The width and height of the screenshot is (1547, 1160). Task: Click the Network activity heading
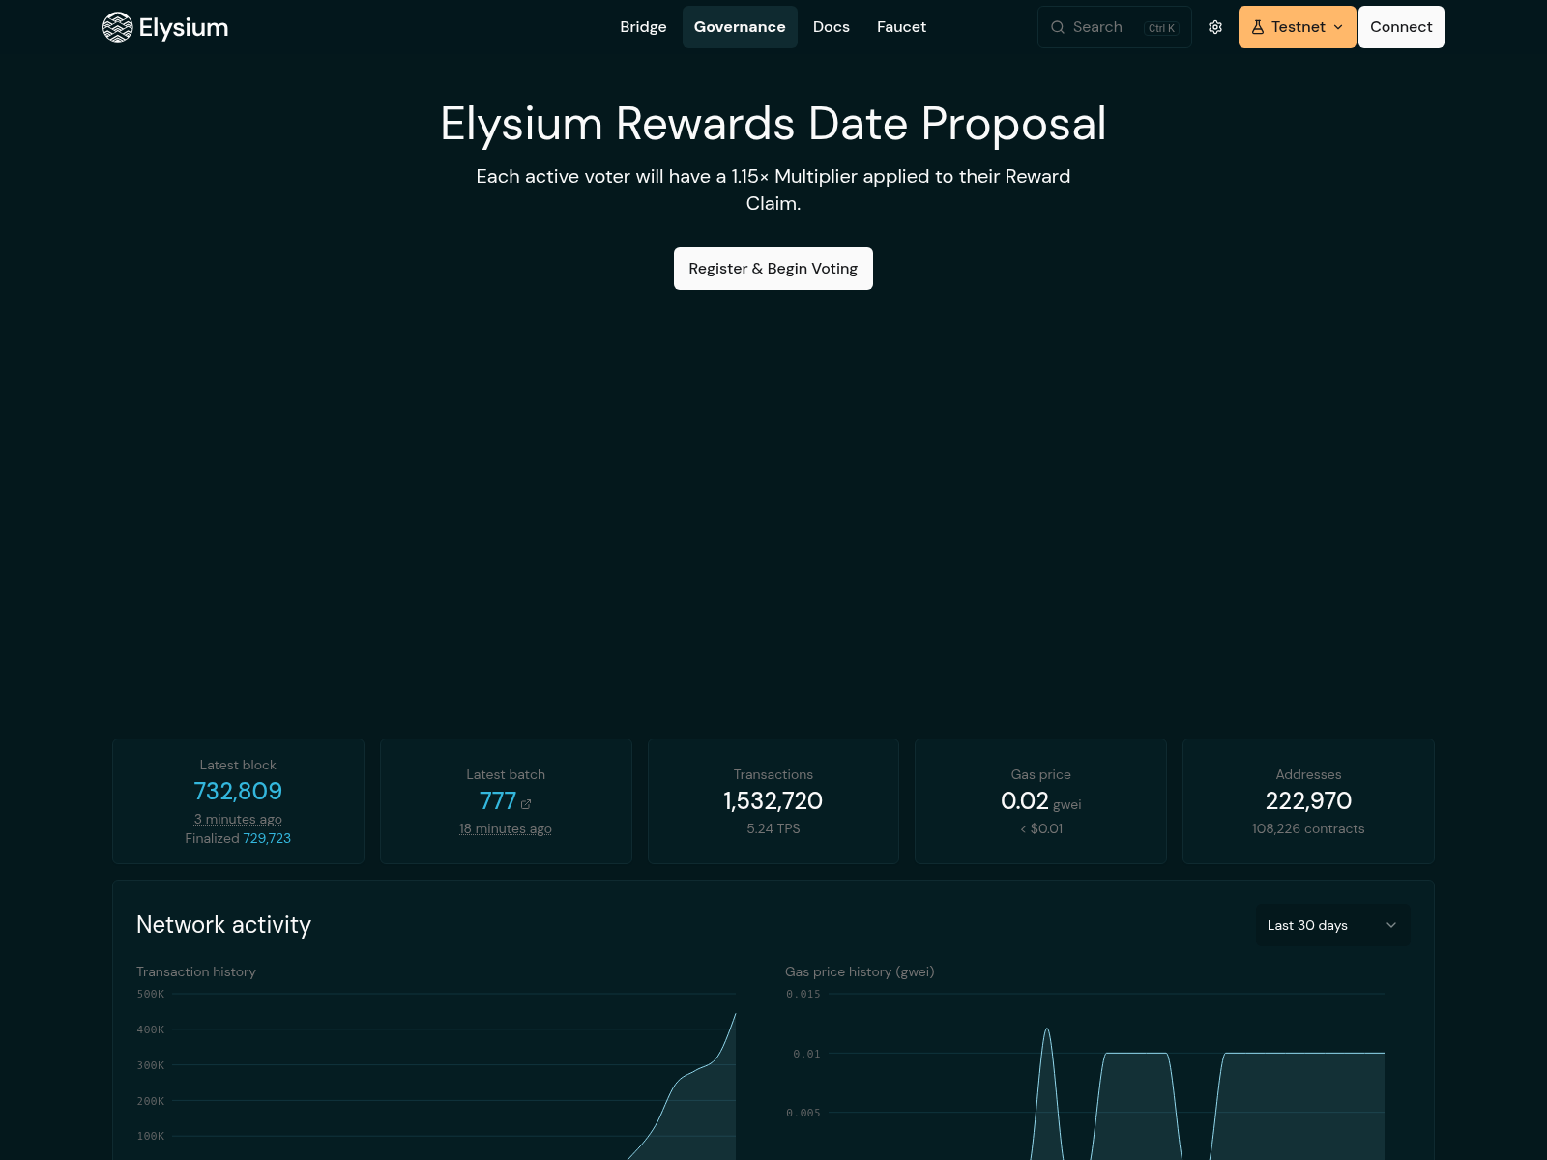tap(223, 925)
